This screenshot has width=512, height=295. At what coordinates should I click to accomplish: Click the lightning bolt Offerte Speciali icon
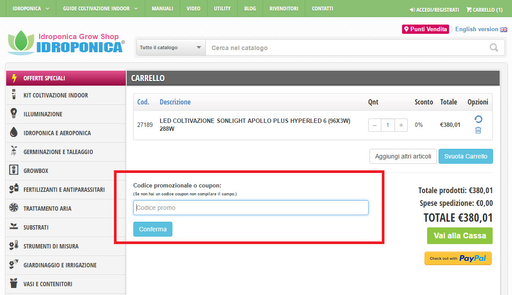click(x=14, y=78)
